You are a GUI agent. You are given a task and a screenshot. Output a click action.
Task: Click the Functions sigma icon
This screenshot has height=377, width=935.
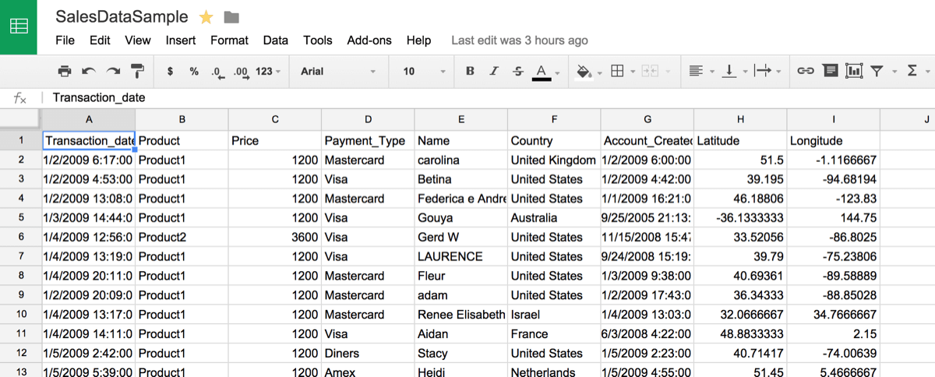click(x=912, y=71)
